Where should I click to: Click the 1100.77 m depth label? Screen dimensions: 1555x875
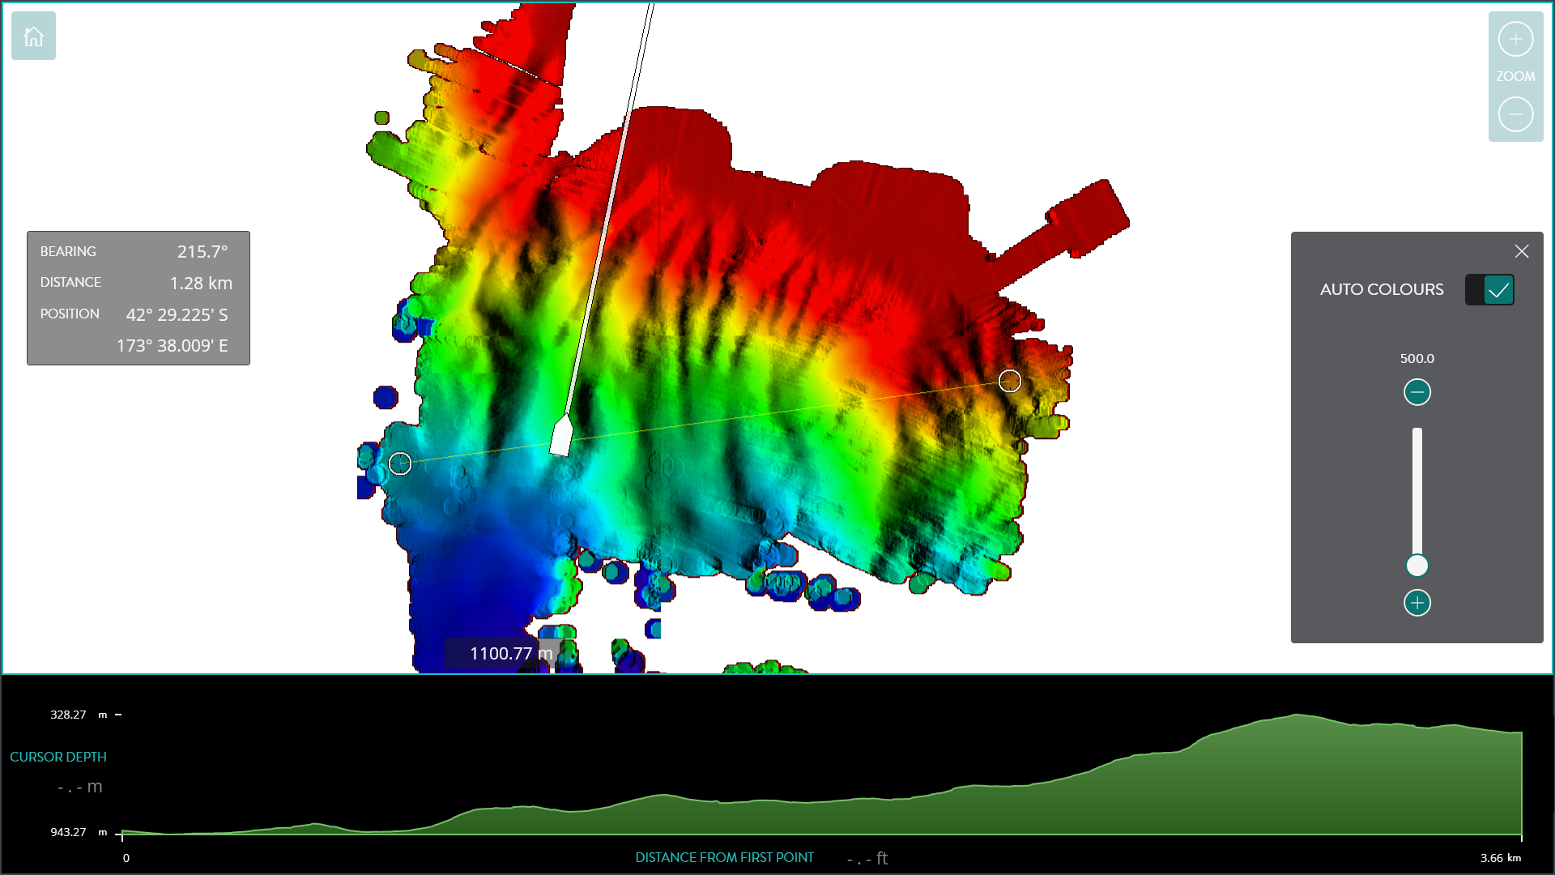click(x=510, y=653)
